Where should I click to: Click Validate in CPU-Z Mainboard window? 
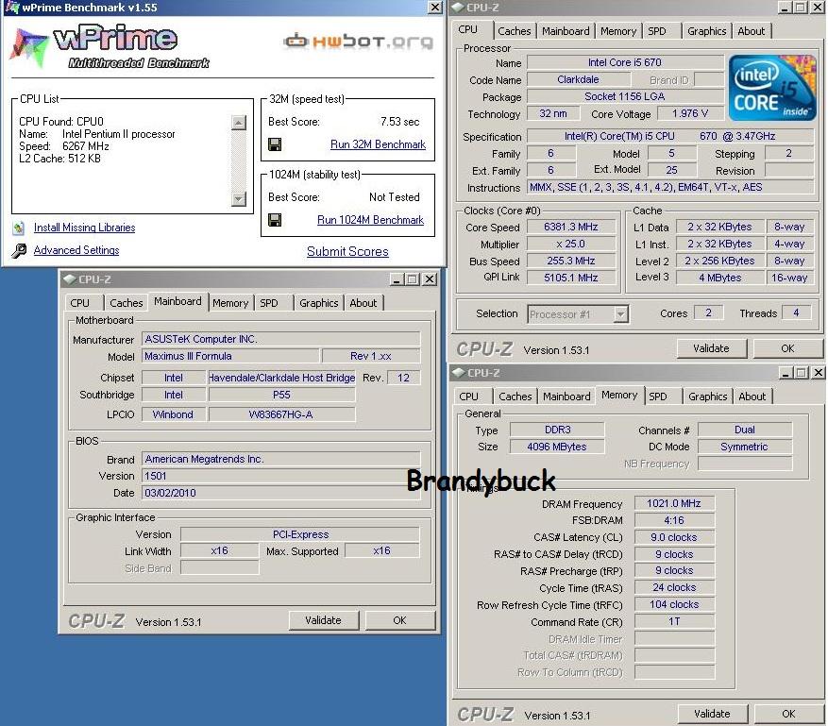[323, 620]
